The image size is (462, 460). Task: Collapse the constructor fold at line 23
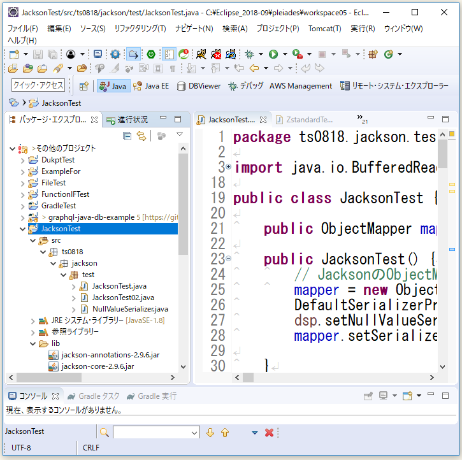pyautogui.click(x=228, y=259)
